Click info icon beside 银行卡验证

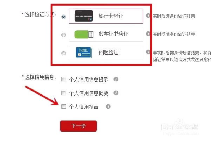pos(148,16)
